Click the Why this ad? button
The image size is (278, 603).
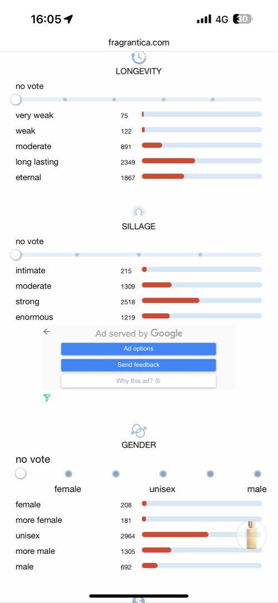click(x=139, y=381)
